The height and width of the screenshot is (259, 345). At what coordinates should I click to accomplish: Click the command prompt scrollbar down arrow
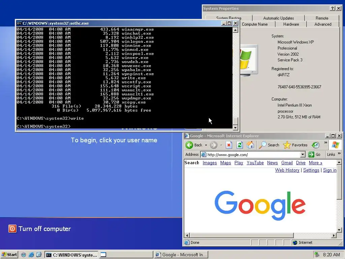tap(235, 127)
